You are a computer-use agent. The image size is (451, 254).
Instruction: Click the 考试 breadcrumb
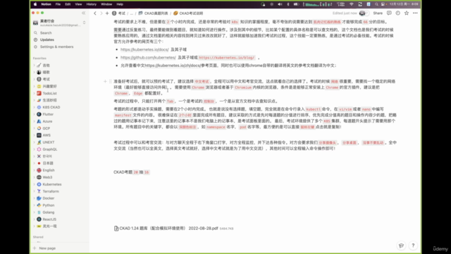119,13
